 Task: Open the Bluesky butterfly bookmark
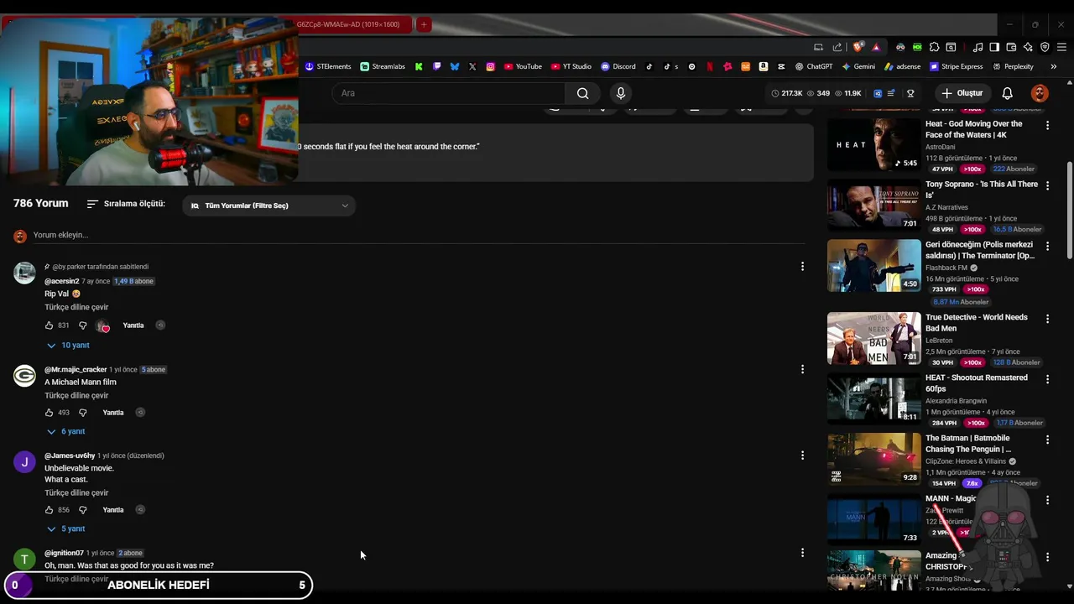pos(455,66)
